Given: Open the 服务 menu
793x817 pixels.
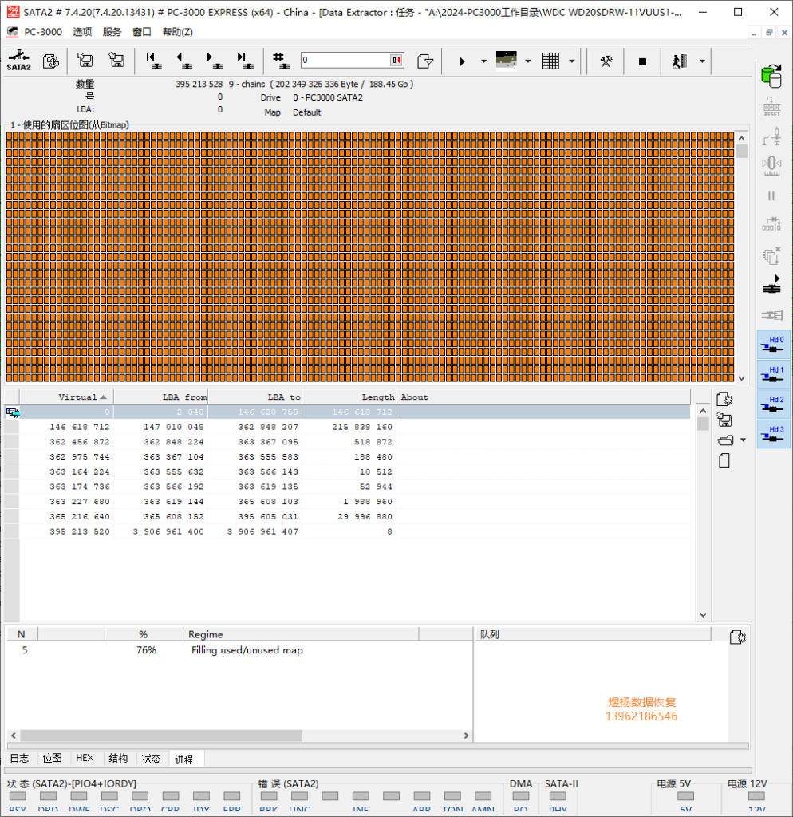Looking at the screenshot, I should tap(112, 32).
